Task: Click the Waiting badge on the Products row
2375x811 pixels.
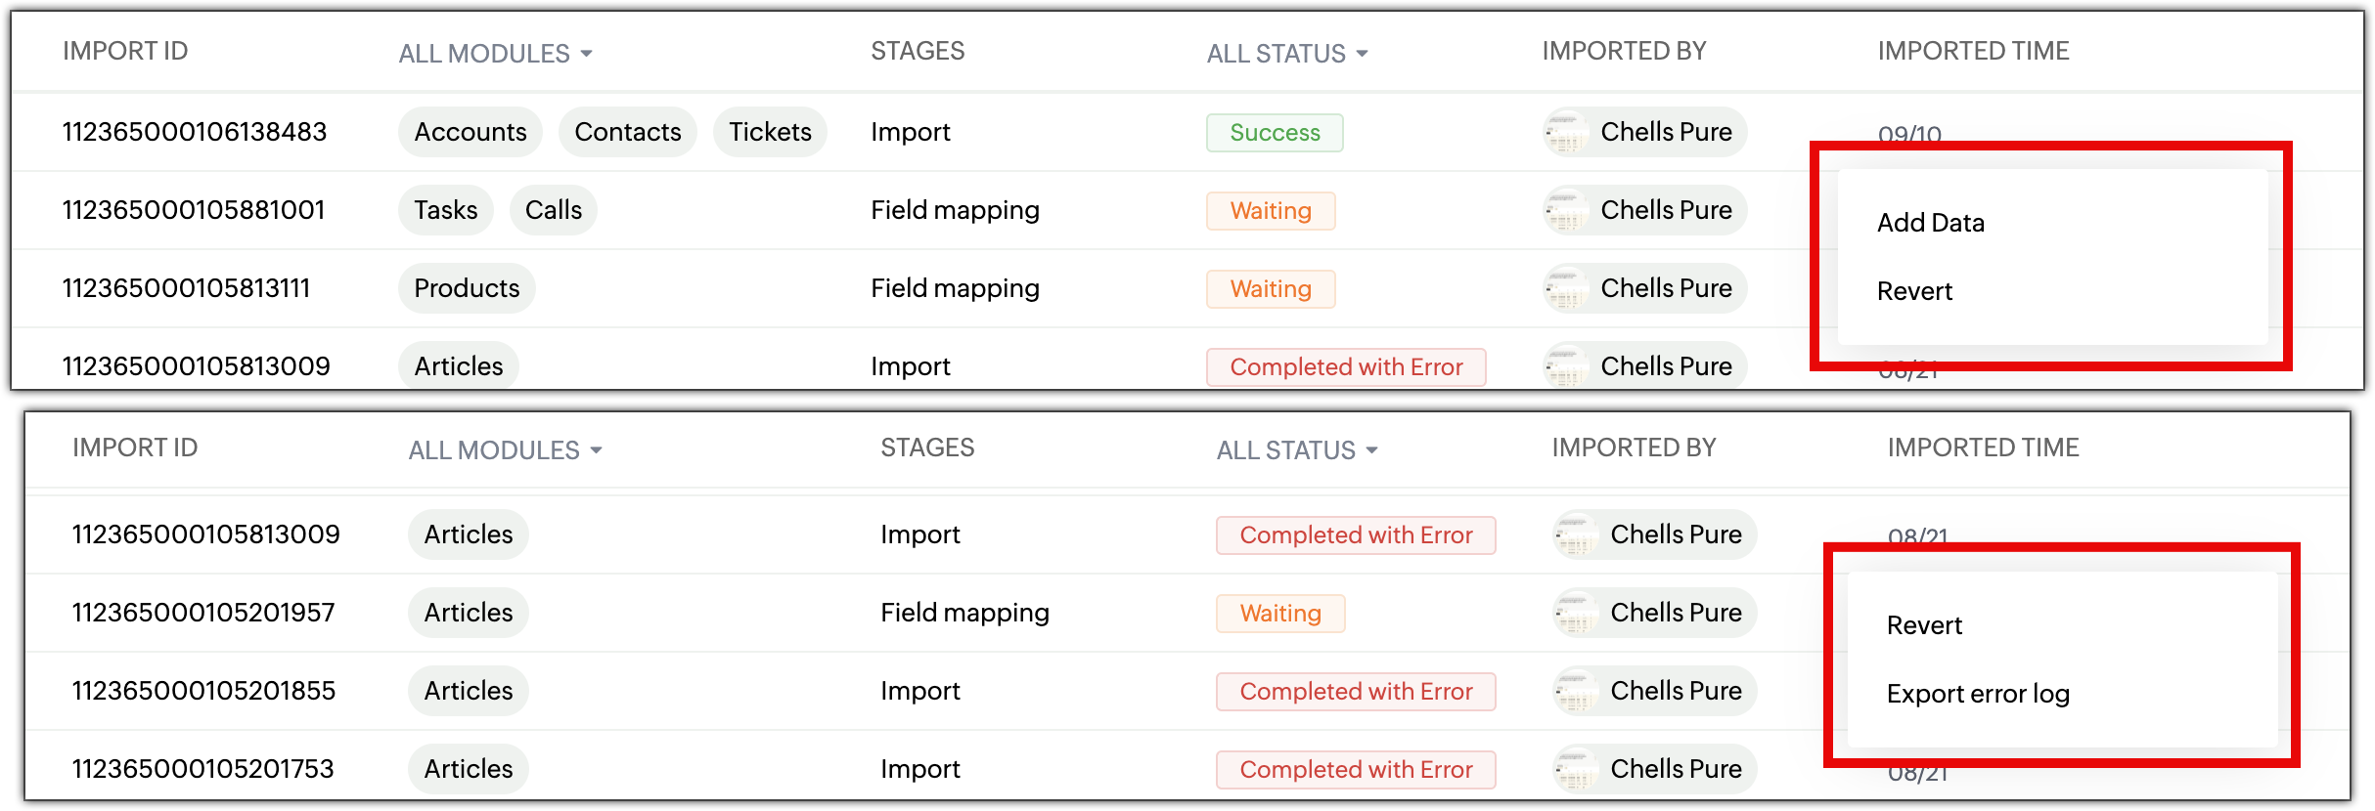Action: 1270,288
